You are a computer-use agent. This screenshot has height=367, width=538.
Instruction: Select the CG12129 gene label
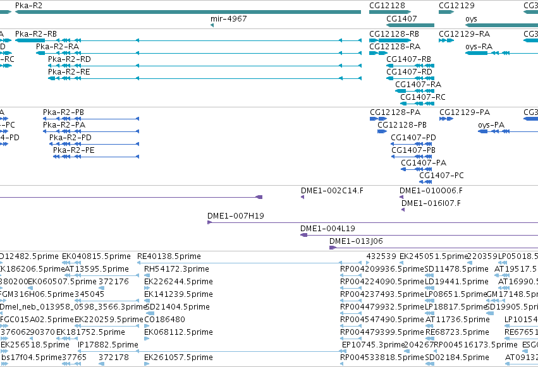456,6
